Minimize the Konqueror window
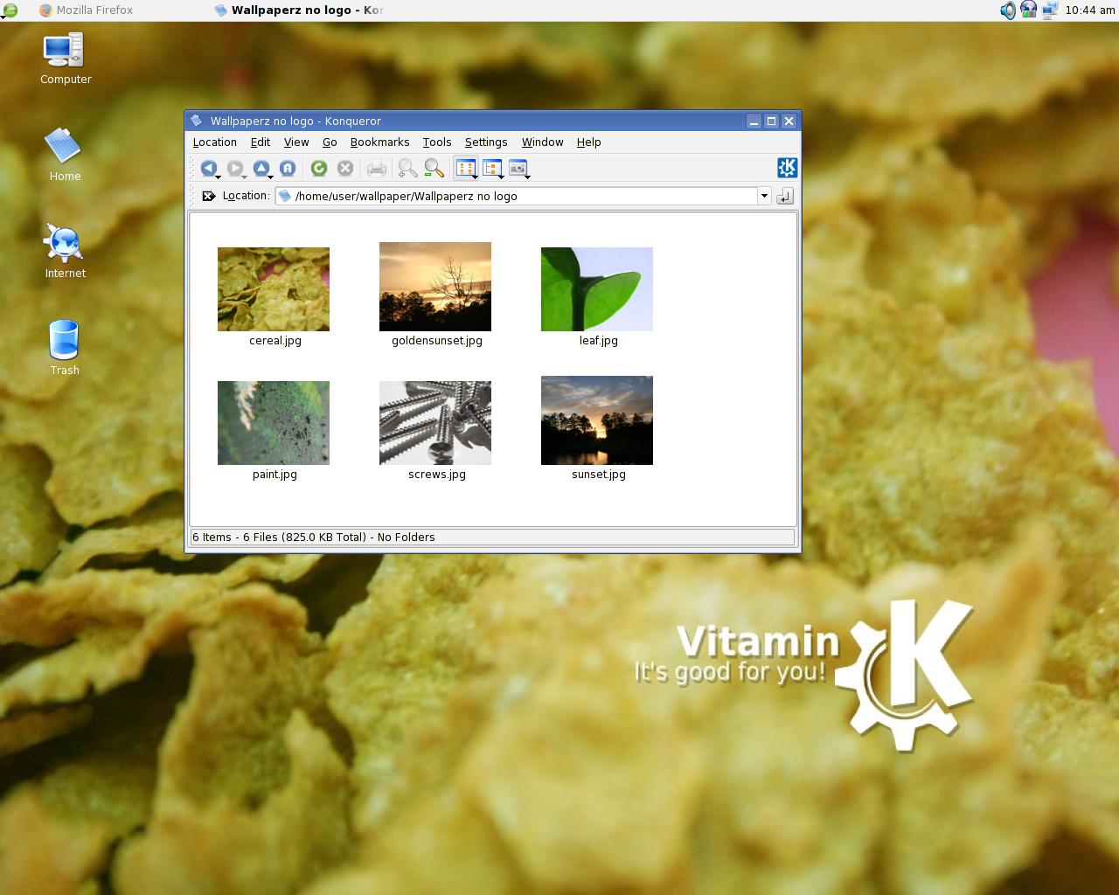The width and height of the screenshot is (1119, 895). (x=754, y=121)
